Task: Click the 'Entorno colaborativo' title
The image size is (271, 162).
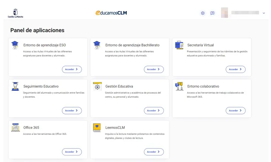Action: coord(203,86)
